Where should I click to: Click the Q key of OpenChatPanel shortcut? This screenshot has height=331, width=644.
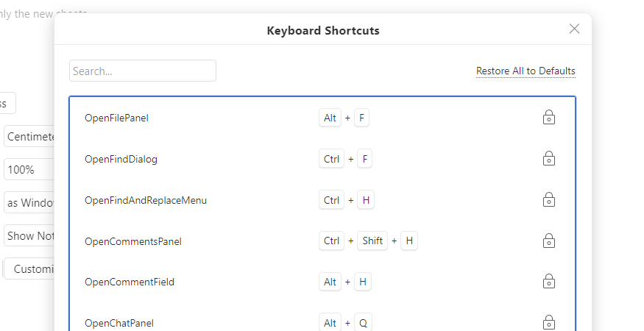(x=363, y=323)
